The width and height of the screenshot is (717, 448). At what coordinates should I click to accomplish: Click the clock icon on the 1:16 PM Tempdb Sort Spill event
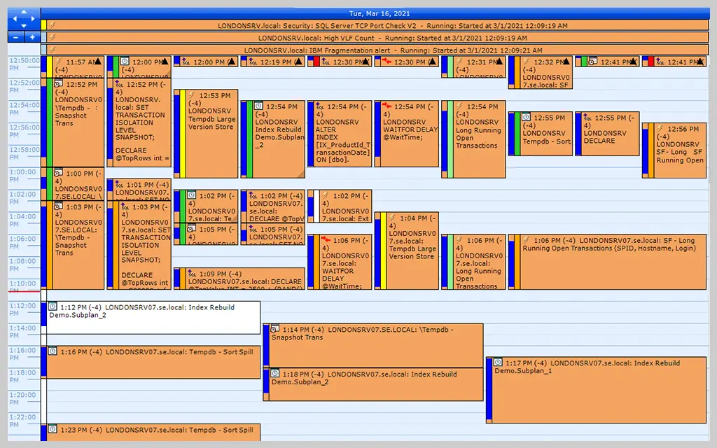(53, 351)
